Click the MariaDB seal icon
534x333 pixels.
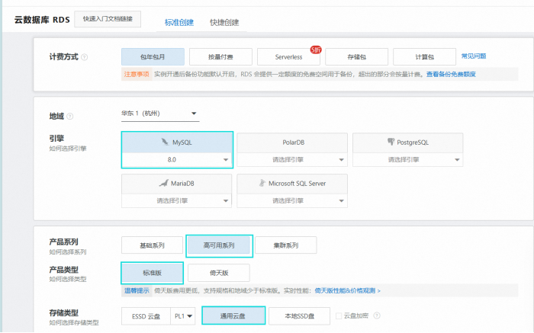pyautogui.click(x=164, y=183)
